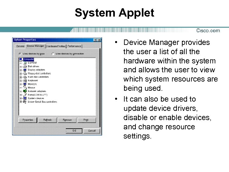Click the Refresh button
Image resolution: width=229 pixels, height=172 pixels.
click(47, 120)
